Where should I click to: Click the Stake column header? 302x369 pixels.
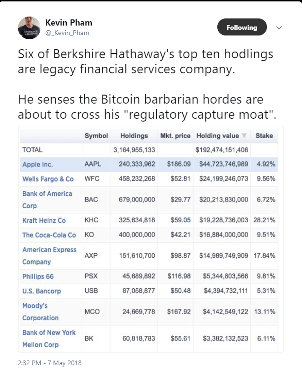click(x=264, y=136)
